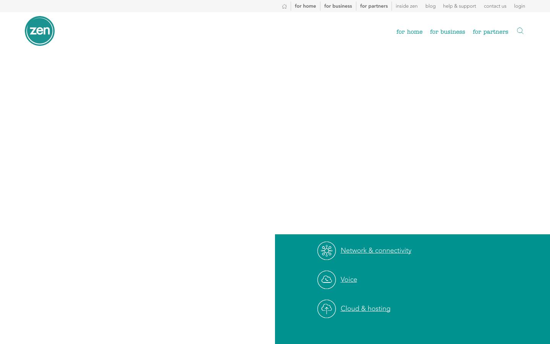Open the blog
Viewport: 550px width, 344px height.
click(x=430, y=6)
